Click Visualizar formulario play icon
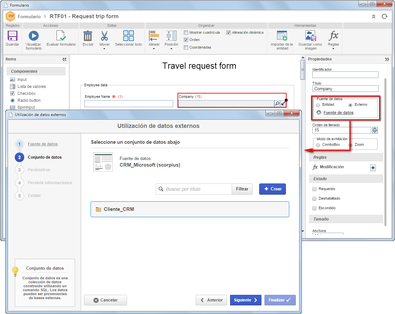 33,36
